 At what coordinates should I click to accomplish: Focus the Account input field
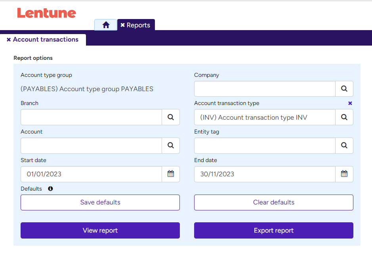pyautogui.click(x=92, y=145)
